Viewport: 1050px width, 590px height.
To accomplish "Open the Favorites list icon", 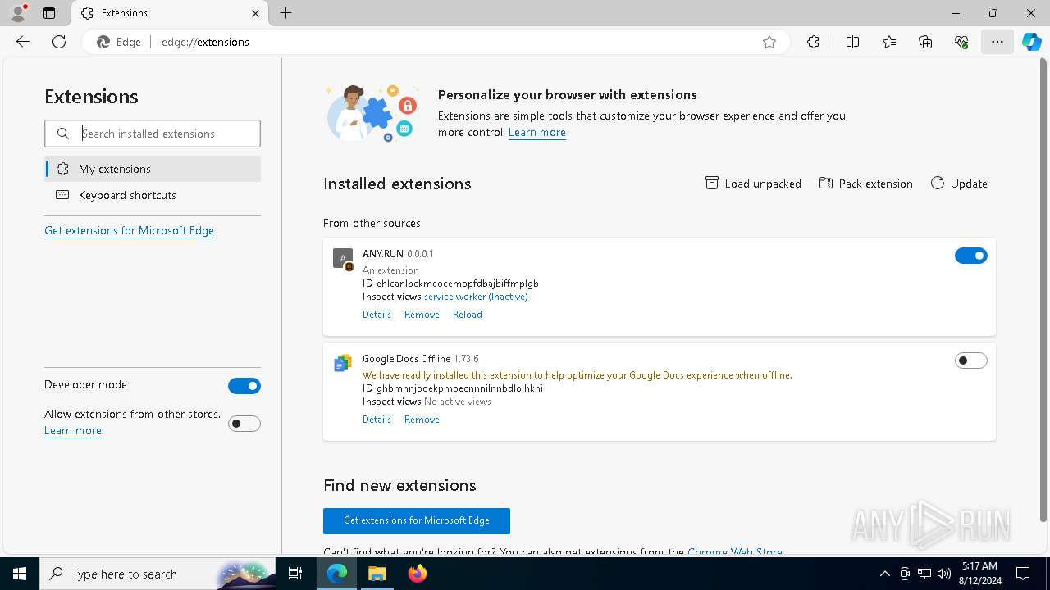I will 889,42.
